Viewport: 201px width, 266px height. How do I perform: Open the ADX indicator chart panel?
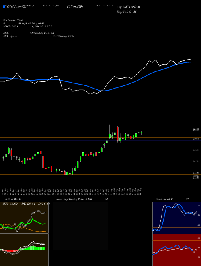click(24, 218)
